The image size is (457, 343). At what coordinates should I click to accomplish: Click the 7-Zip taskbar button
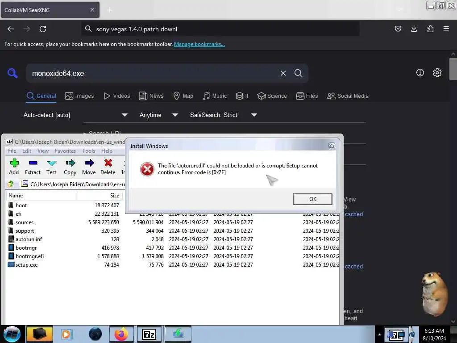point(149,334)
